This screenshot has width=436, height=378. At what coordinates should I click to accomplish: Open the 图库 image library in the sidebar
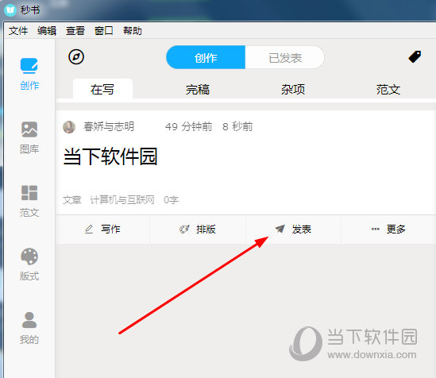coord(29,137)
